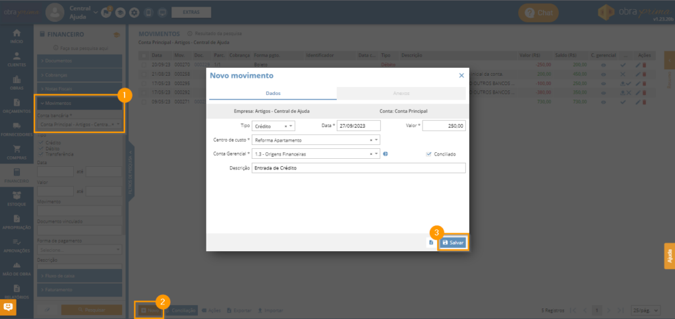Screen dimensions: 675x319
Task: Open Estoque module in sidebar
Action: point(16,199)
